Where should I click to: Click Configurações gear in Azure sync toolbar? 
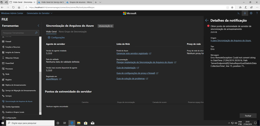pos(56,38)
